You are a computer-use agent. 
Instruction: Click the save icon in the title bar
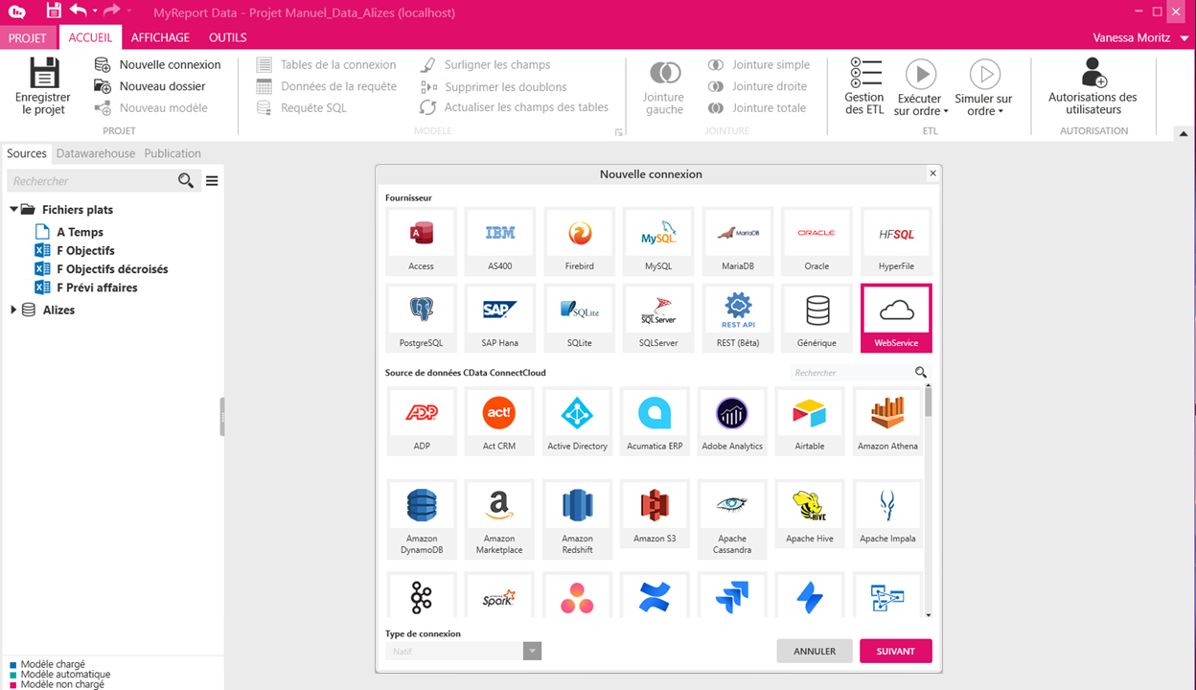point(54,11)
